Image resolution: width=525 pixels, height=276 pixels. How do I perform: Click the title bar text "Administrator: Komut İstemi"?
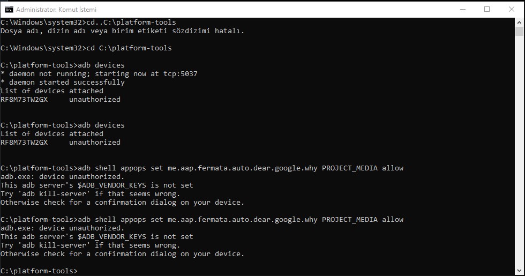click(x=56, y=10)
